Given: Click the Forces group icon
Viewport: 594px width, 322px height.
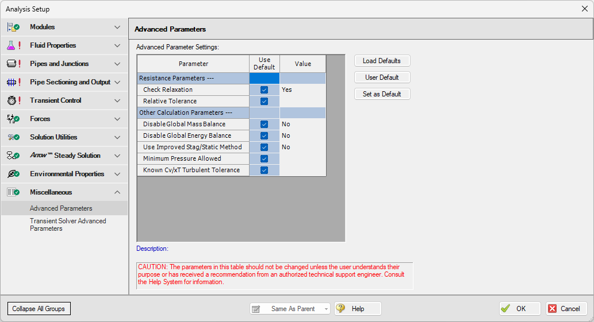Looking at the screenshot, I should pyautogui.click(x=13, y=119).
